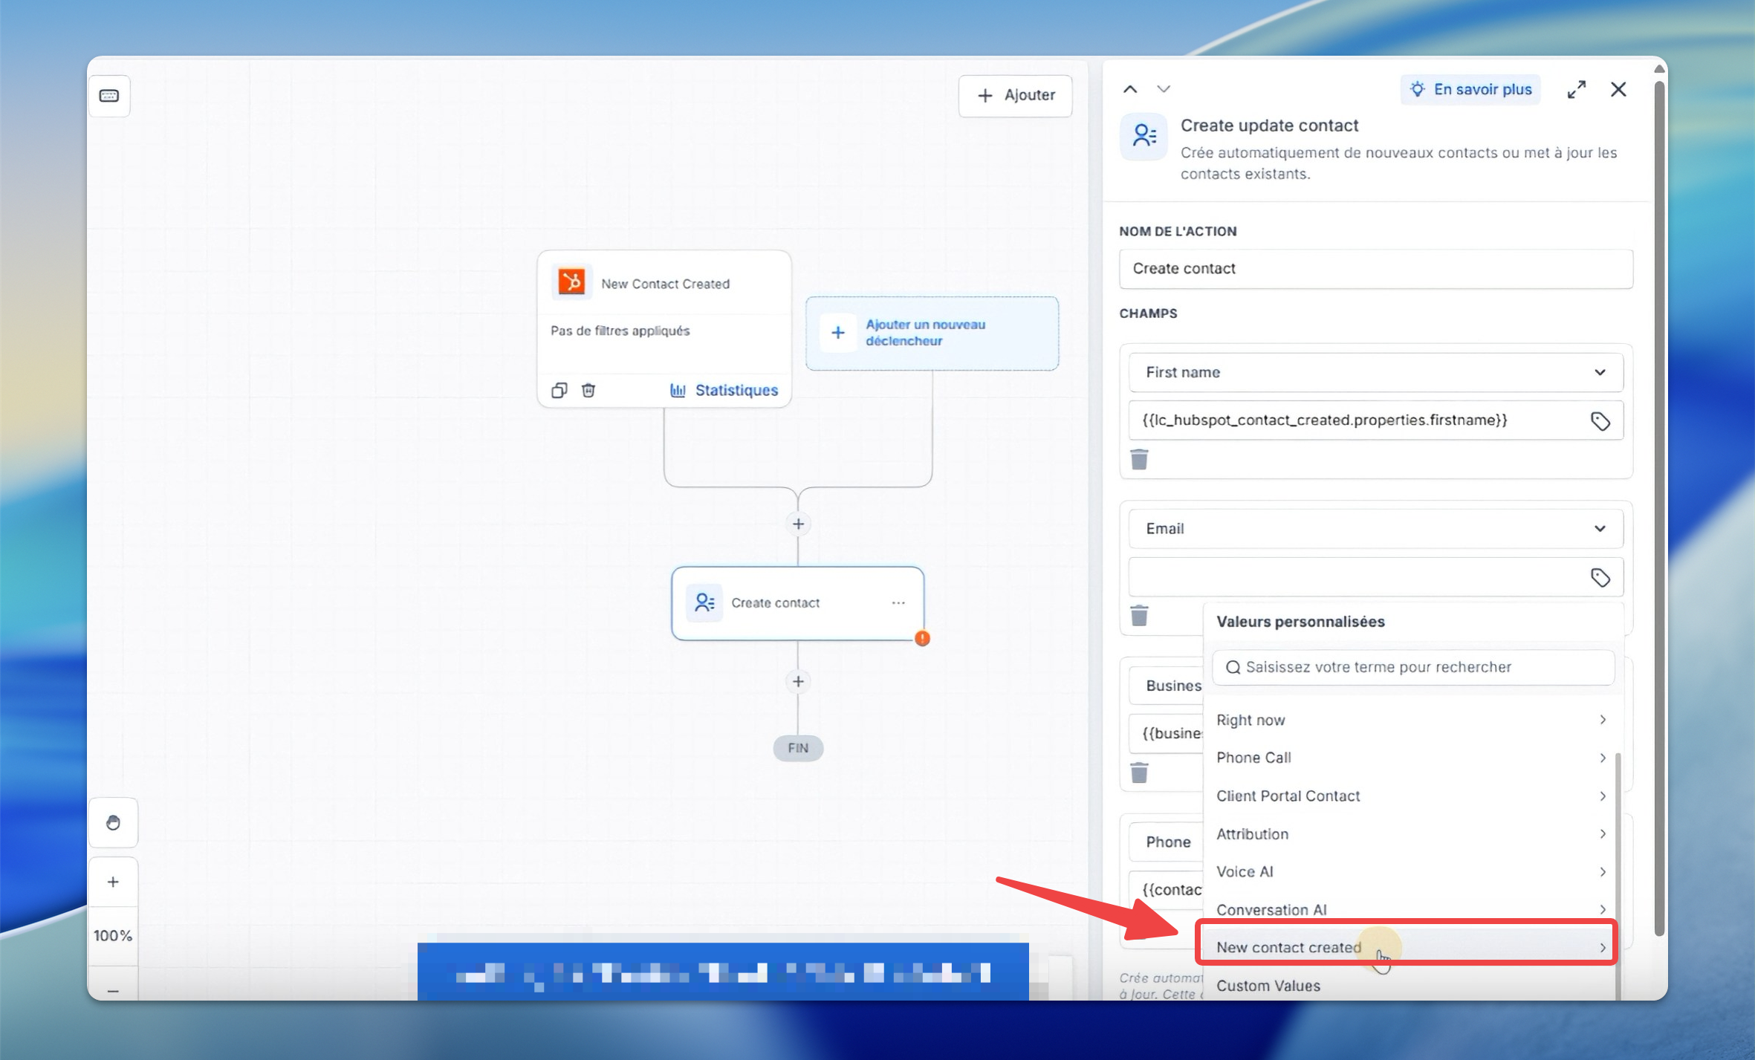This screenshot has height=1060, width=1755.
Task: Open the Email field dropdown
Action: click(1376, 528)
